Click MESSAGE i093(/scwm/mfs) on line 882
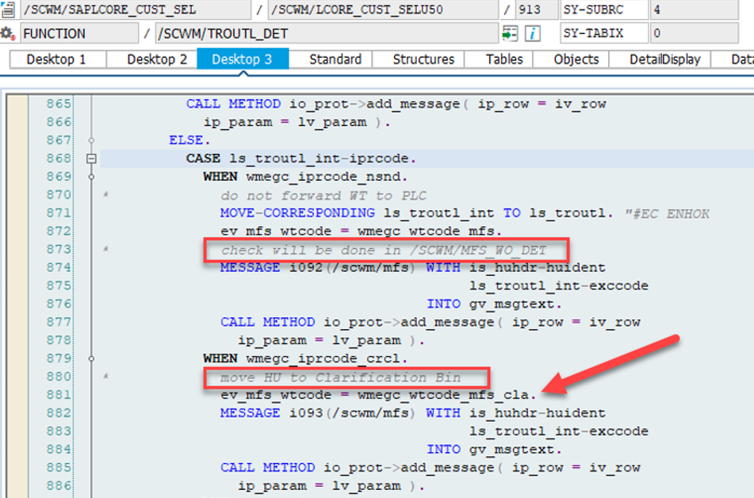Image resolution: width=754 pixels, height=498 pixels. pyautogui.click(x=317, y=413)
